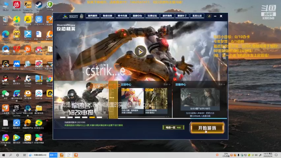The image size is (281, 158).
Task: Open the 最新补丁 tab
Action: (x=182, y=16)
